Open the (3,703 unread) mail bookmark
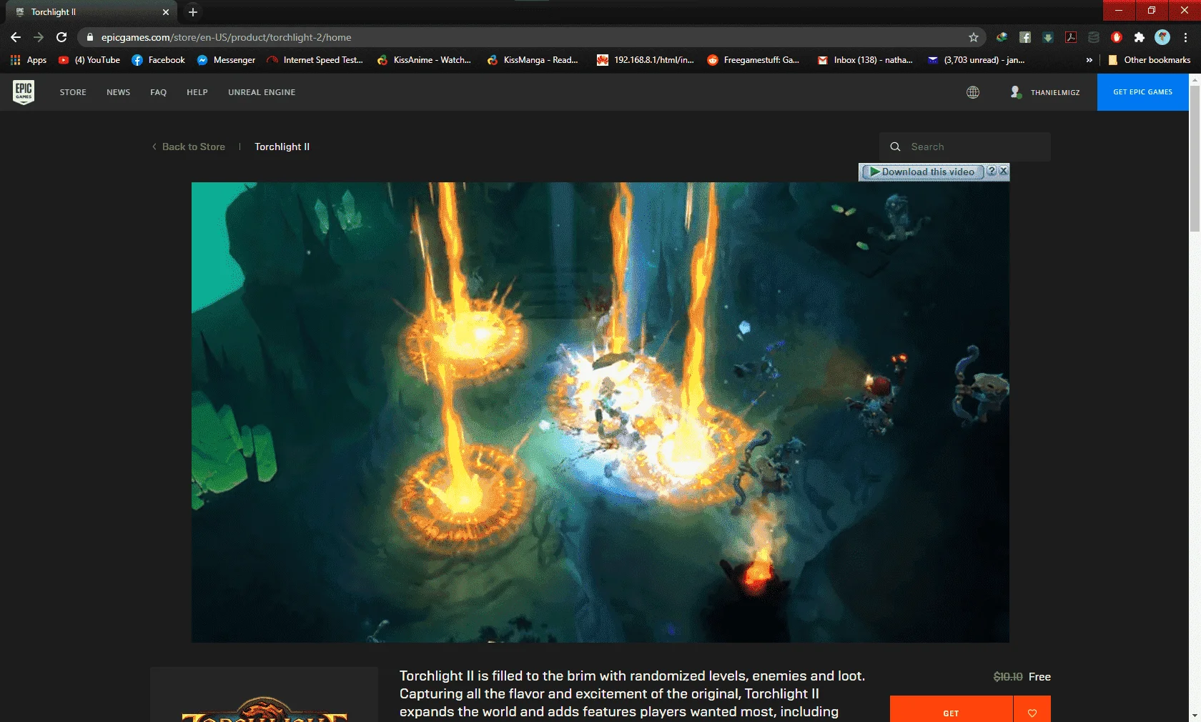1201x722 pixels. coord(976,60)
